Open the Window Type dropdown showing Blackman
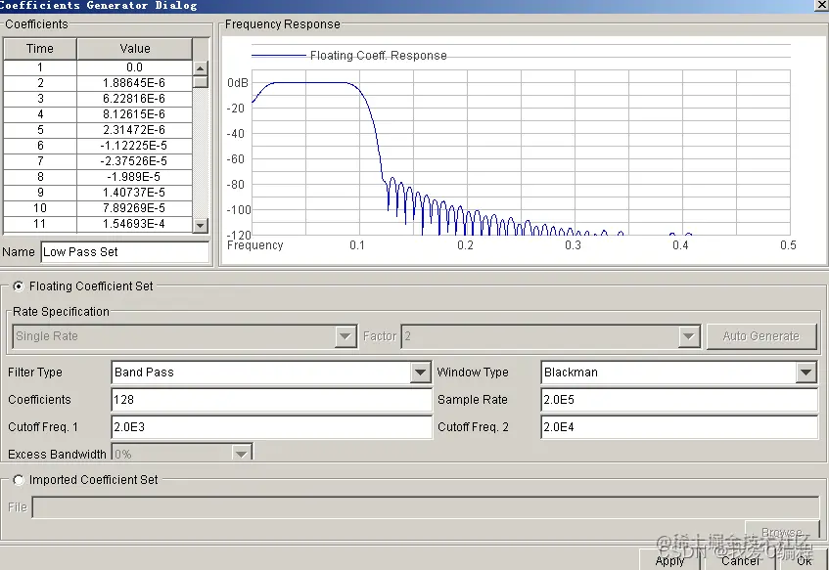829x570 pixels. click(806, 373)
